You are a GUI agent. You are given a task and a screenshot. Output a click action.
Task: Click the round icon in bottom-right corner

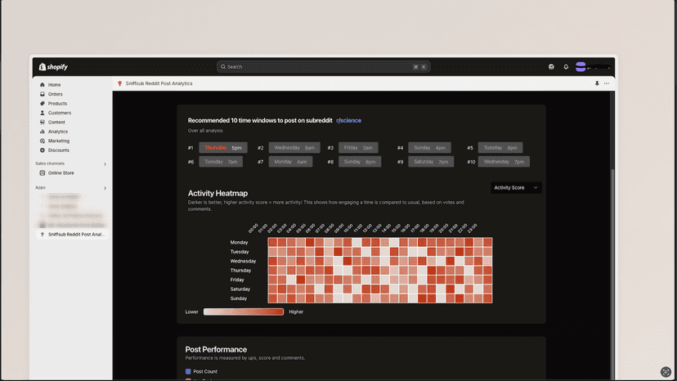666,371
